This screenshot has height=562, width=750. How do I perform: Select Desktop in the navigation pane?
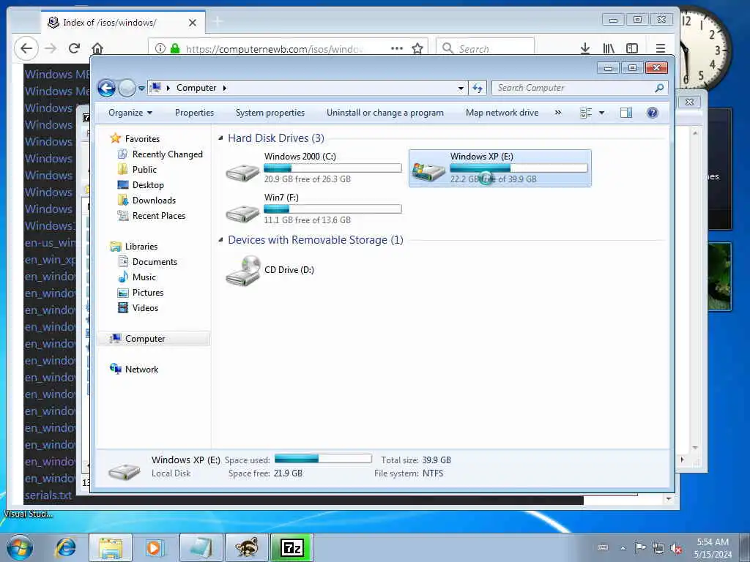click(148, 185)
